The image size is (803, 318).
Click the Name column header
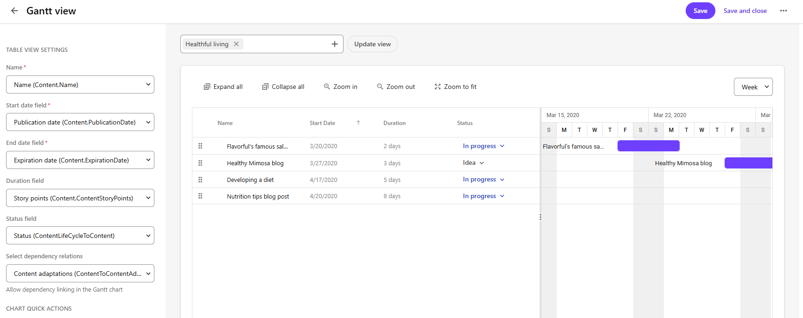225,123
